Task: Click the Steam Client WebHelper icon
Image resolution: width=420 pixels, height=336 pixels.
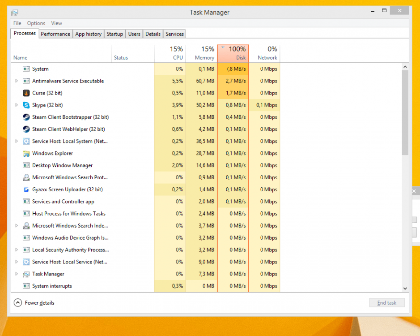Action: point(26,129)
